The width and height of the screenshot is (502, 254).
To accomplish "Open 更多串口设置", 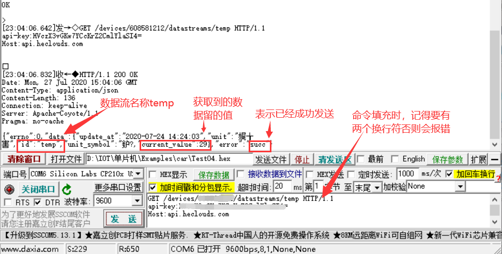I will (x=118, y=187).
